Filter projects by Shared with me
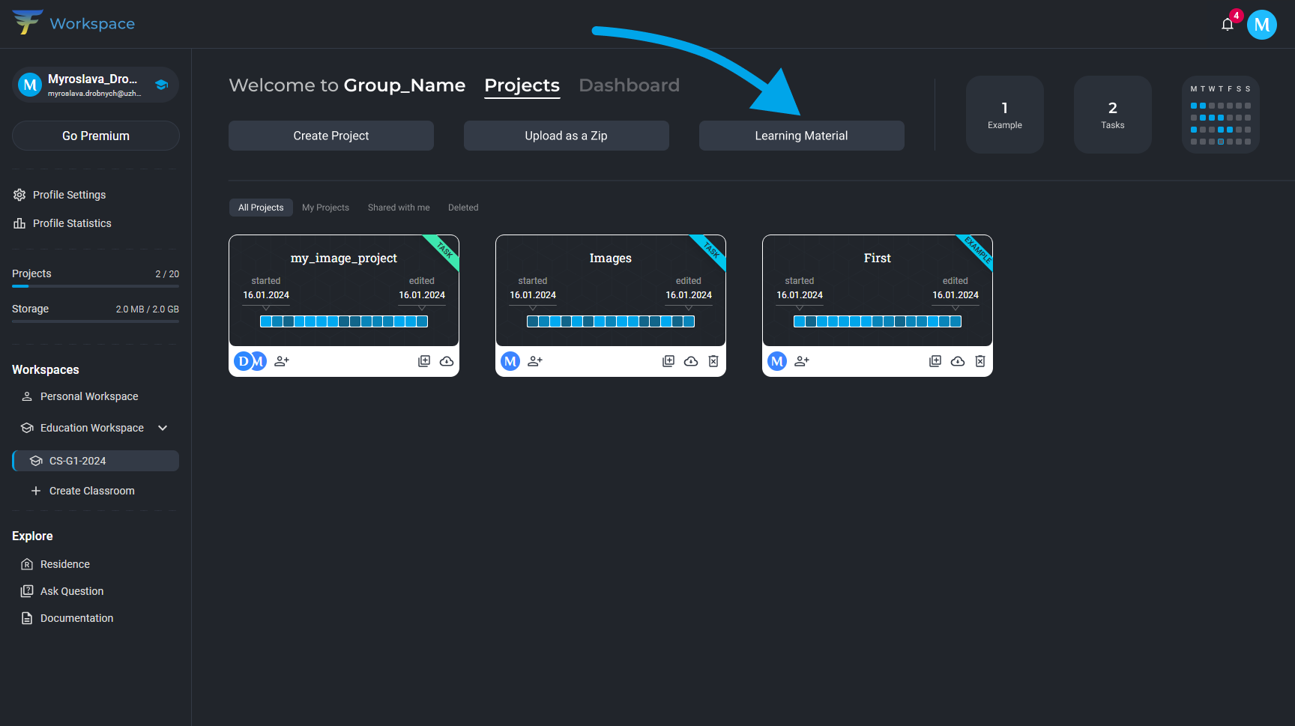This screenshot has width=1295, height=726. pyautogui.click(x=399, y=208)
